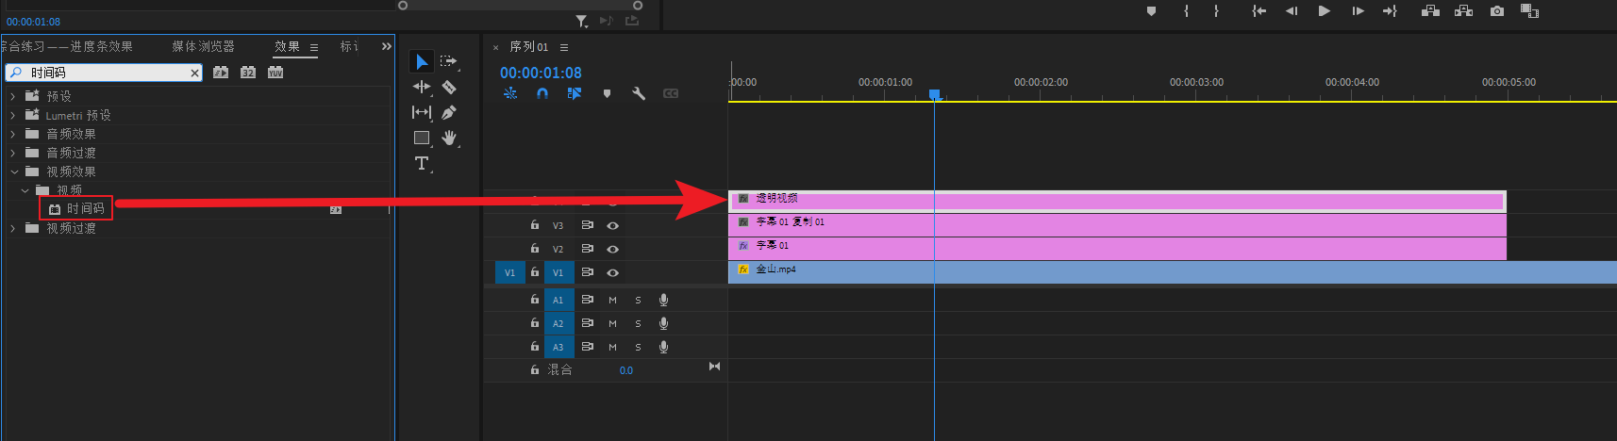
Task: Click the Lift button in monitor controls
Action: point(1430,11)
